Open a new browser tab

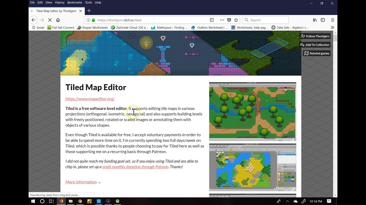click(89, 11)
